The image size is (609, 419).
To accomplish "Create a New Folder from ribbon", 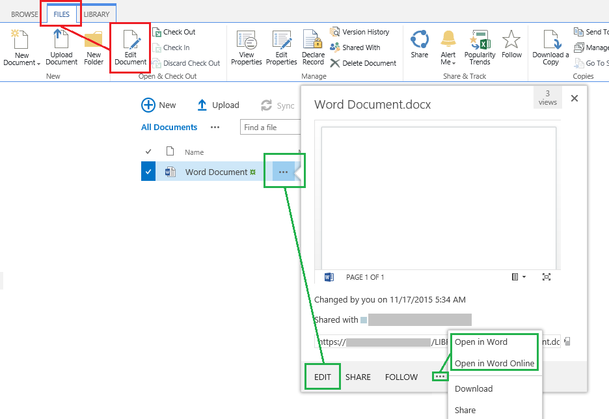I will point(94,47).
